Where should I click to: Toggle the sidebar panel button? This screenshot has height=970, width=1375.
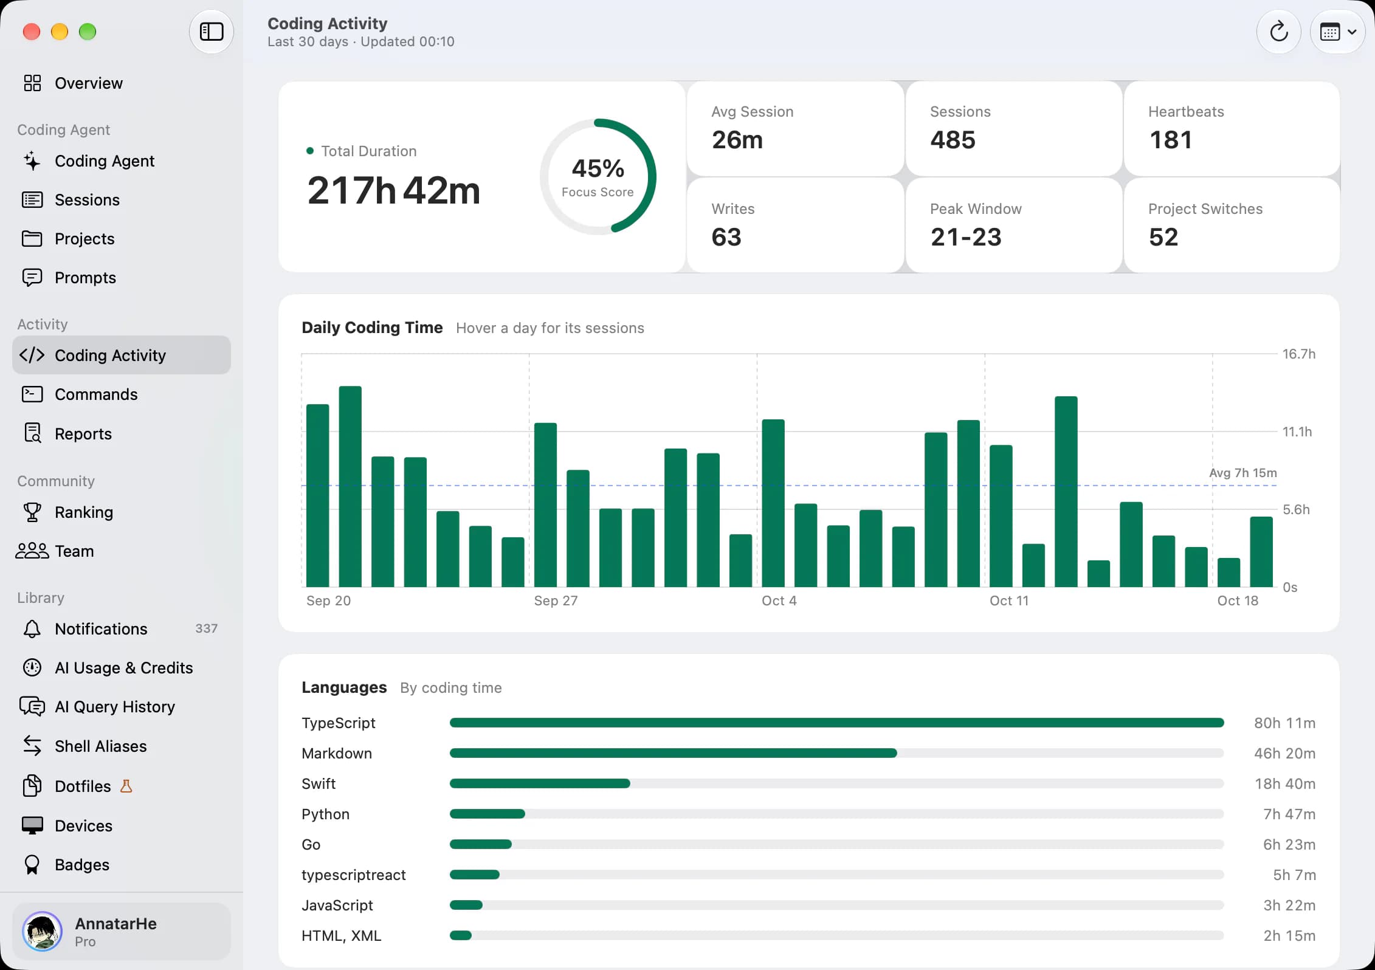point(212,32)
